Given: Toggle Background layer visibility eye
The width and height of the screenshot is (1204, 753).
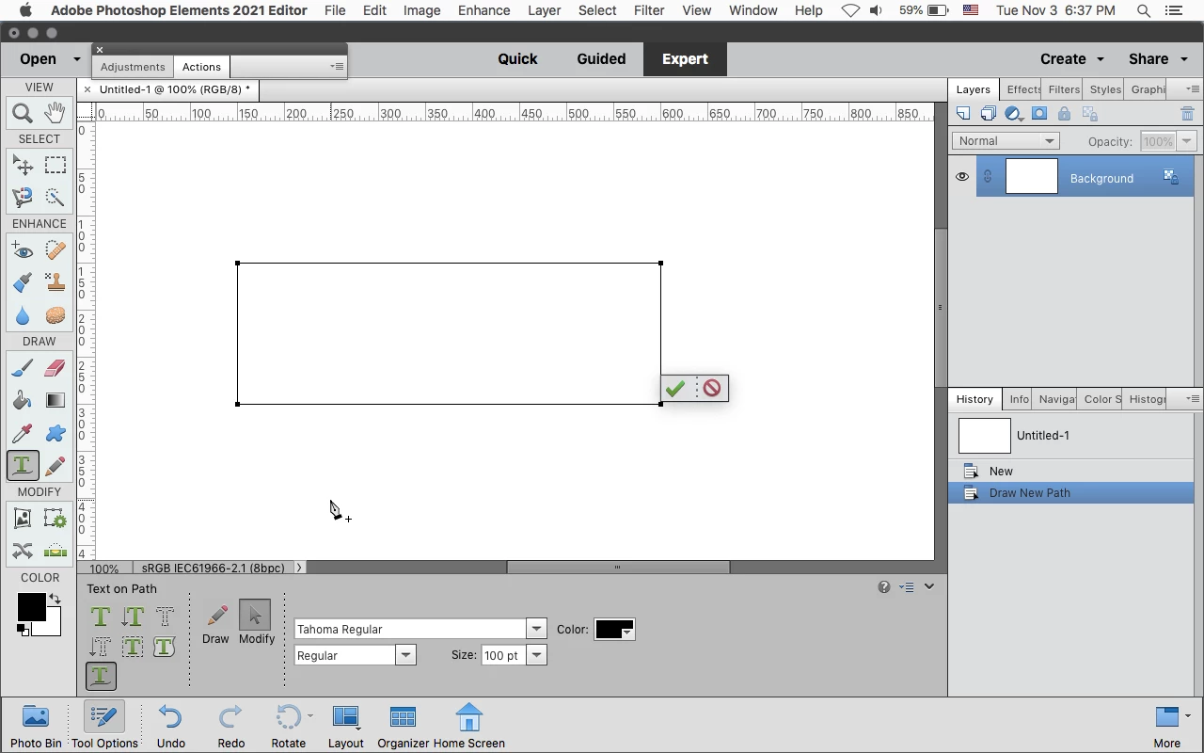Looking at the screenshot, I should pyautogui.click(x=961, y=177).
